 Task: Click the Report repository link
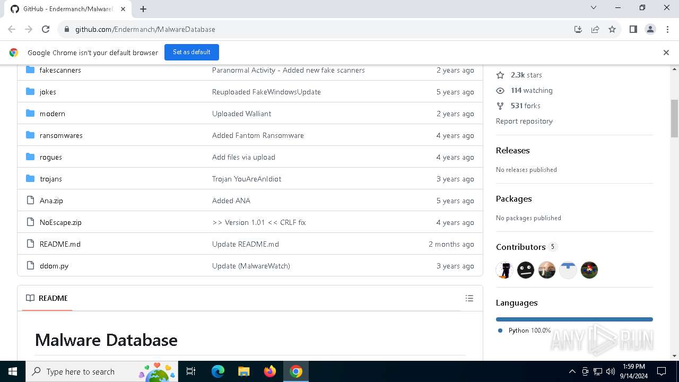(524, 121)
